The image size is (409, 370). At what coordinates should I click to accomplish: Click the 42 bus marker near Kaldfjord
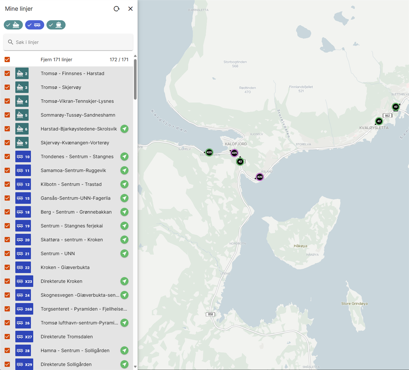pos(240,161)
